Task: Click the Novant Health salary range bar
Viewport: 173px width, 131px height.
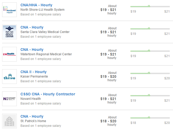Action: coord(150,95)
